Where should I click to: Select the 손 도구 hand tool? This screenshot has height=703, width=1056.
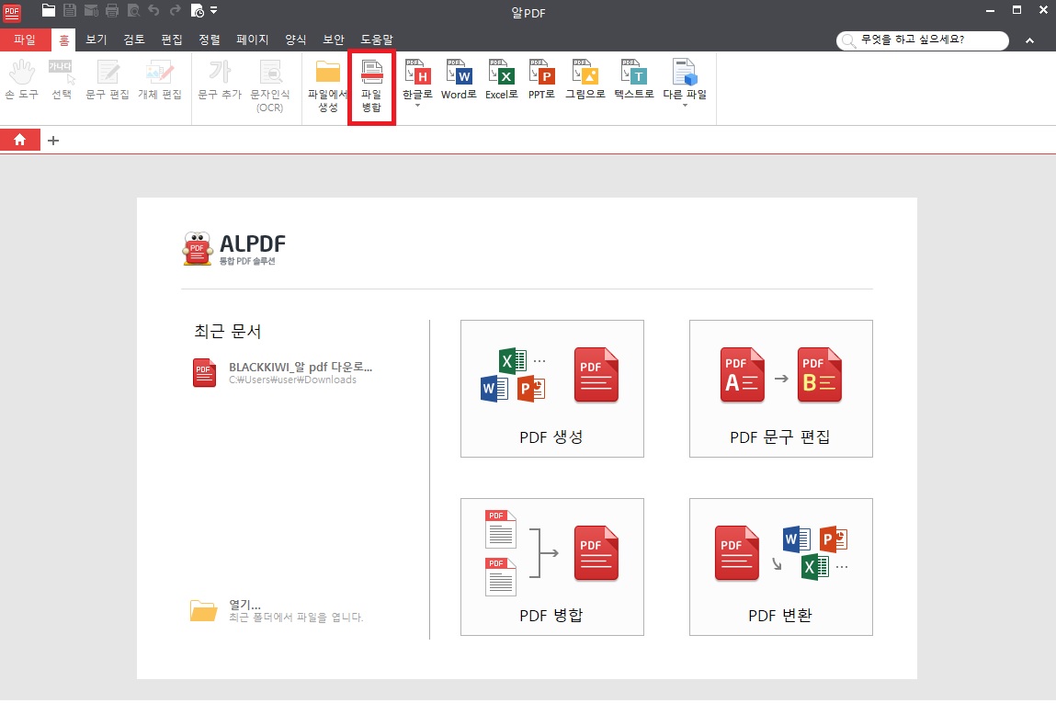(21, 81)
